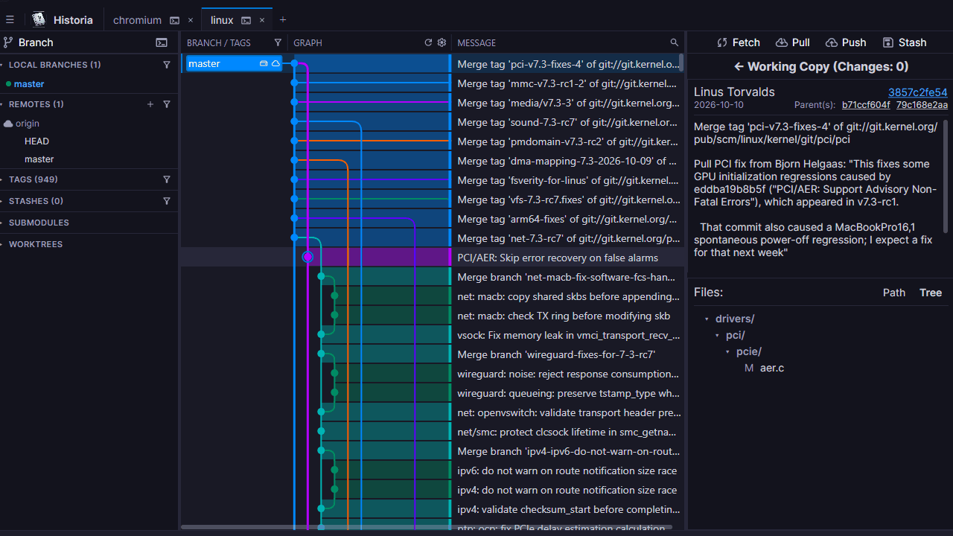Click the cloud icon beside origin

pos(8,124)
